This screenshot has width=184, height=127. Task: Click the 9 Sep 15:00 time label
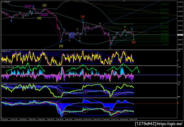pyautogui.click(x=59, y=119)
